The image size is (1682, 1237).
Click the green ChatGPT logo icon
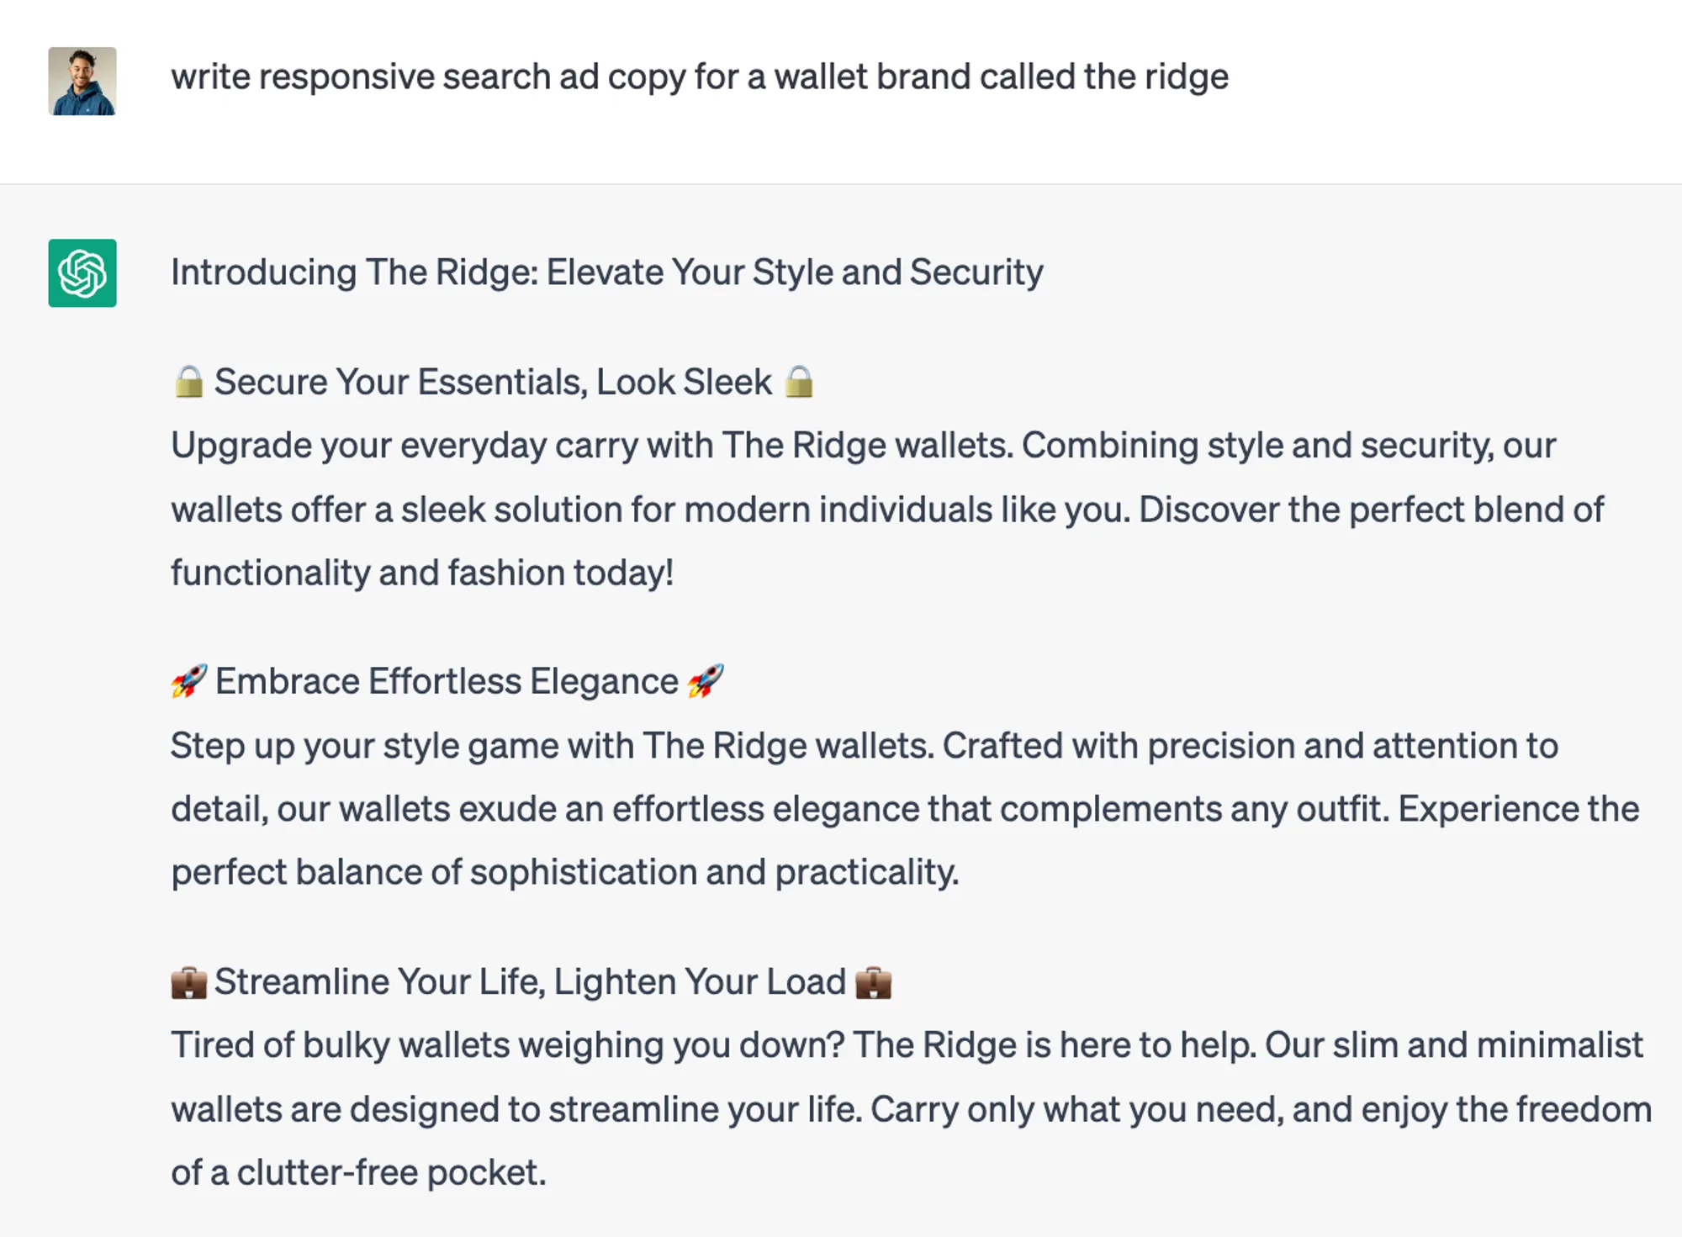(82, 273)
